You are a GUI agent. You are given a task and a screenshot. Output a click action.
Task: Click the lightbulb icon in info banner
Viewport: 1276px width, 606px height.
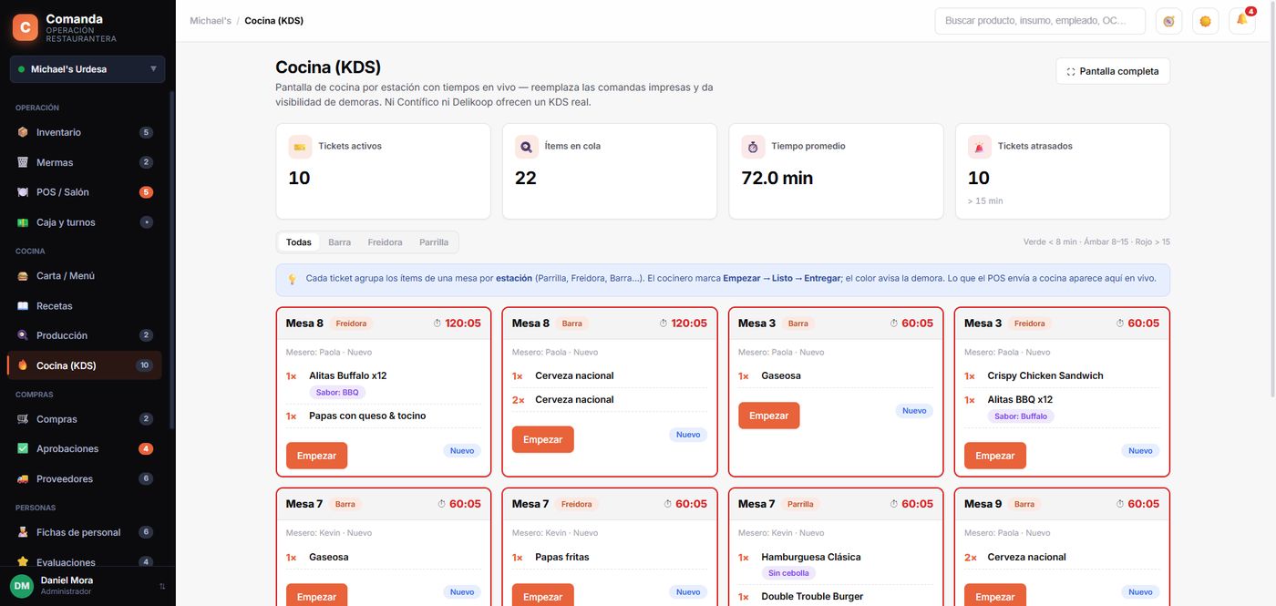293,279
